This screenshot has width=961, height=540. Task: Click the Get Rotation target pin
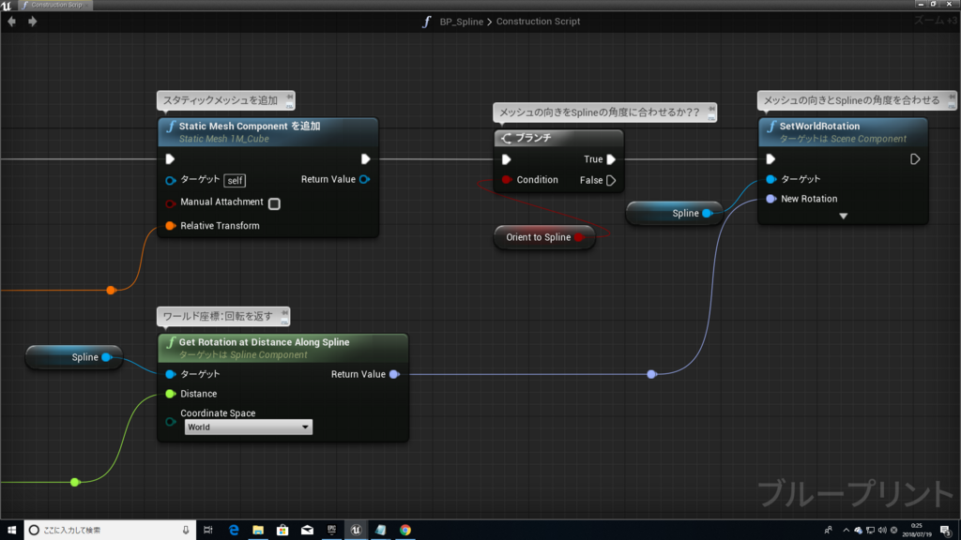[171, 374]
